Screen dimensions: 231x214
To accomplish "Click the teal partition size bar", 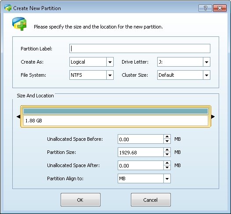I will point(115,111).
